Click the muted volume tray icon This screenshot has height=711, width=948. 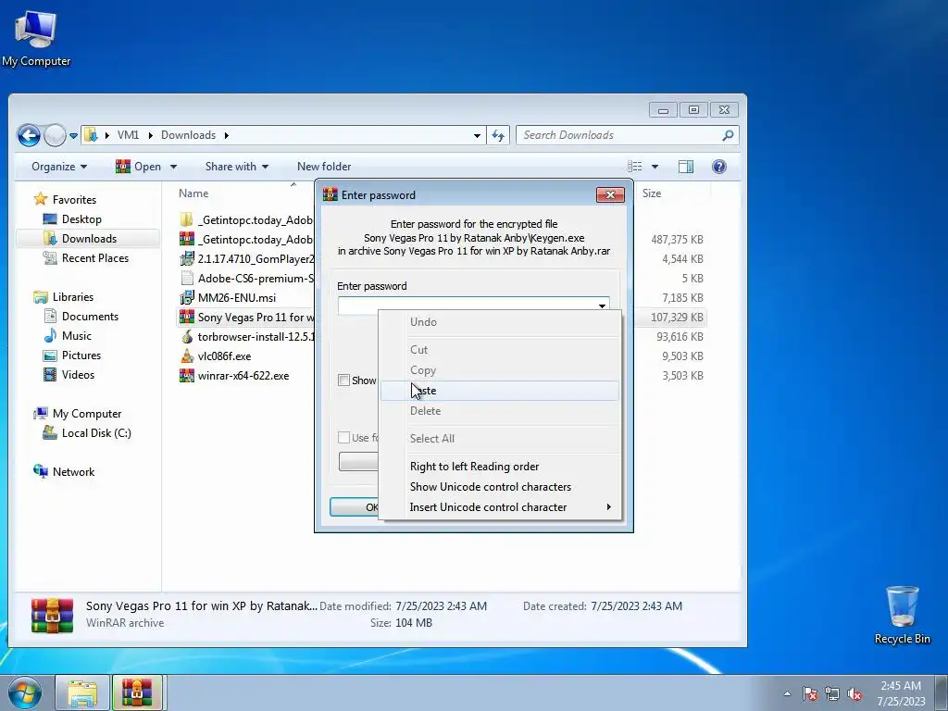854,693
